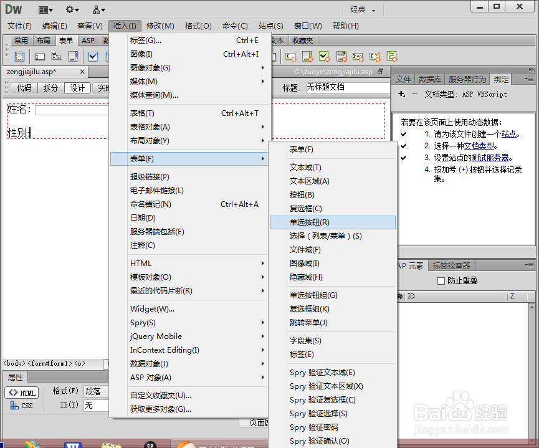Switch to 标签检查器 panel tab
The width and height of the screenshot is (539, 448).
coord(451,265)
